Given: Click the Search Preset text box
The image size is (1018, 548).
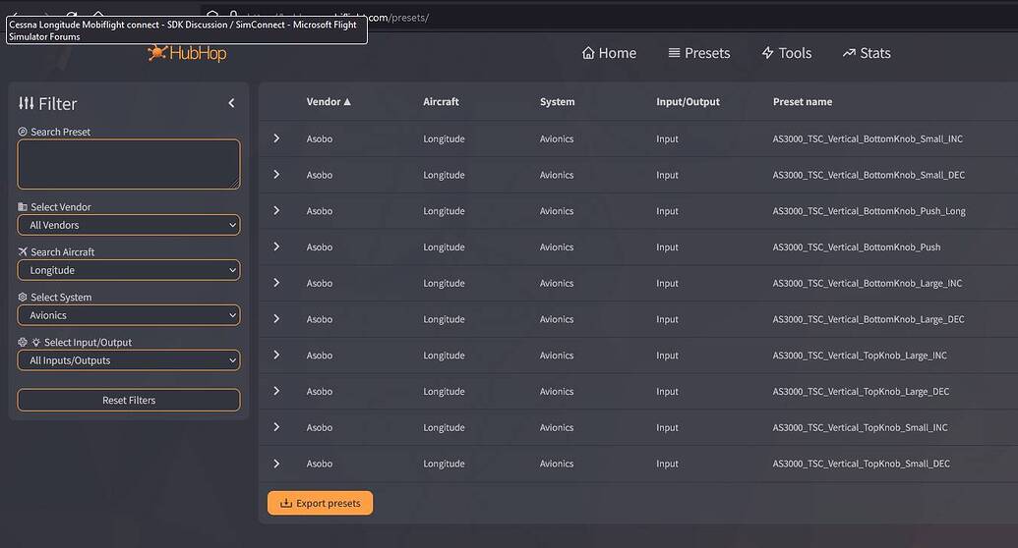Looking at the screenshot, I should 129,164.
